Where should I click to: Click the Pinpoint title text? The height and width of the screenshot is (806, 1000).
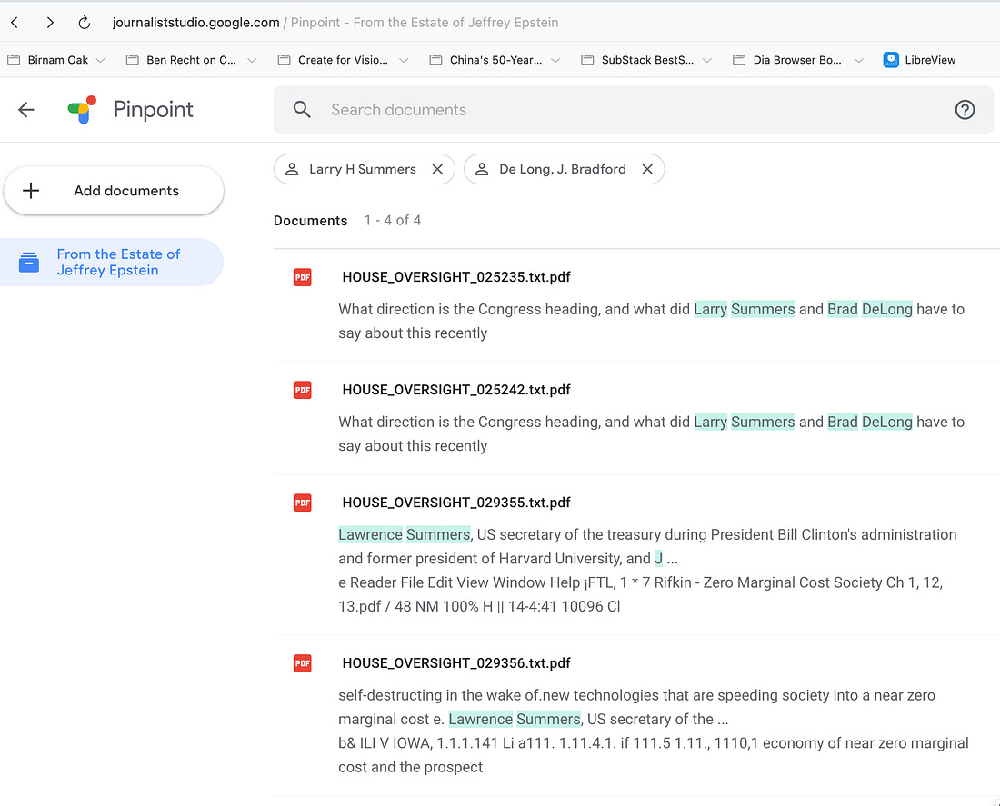[153, 110]
